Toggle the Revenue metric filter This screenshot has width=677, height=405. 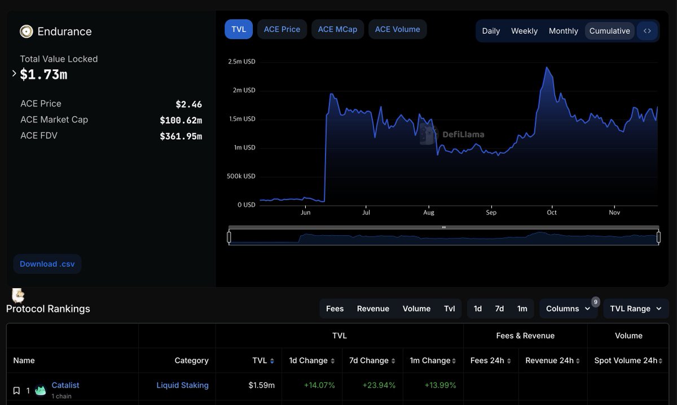click(x=373, y=309)
